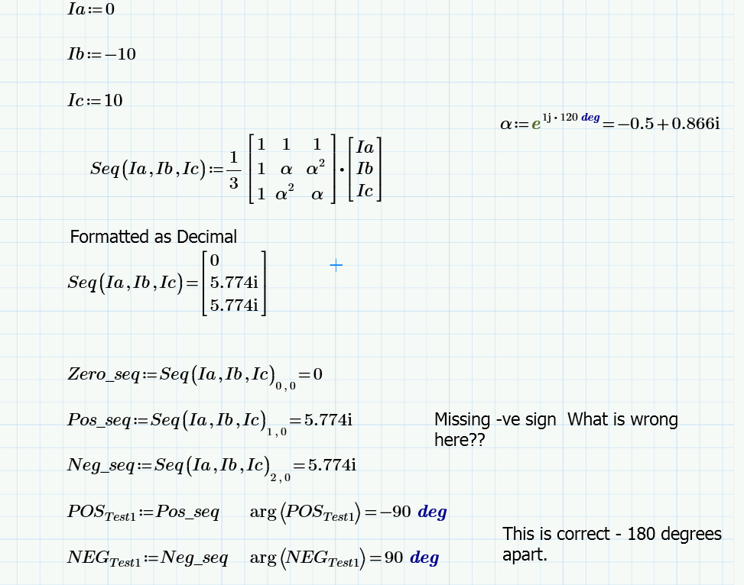Image resolution: width=744 pixels, height=585 pixels.
Task: Select the Zero_seq definition line
Action: [195, 376]
